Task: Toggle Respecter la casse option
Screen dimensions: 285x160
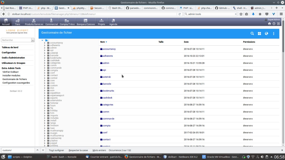Action: (x=78, y=150)
